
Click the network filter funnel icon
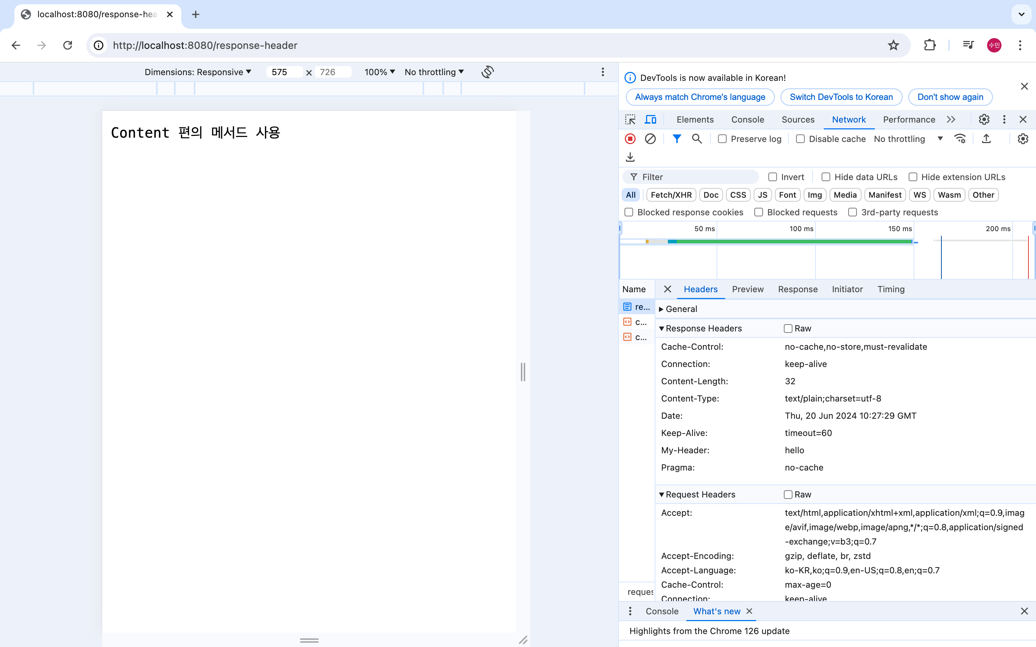pyautogui.click(x=676, y=139)
